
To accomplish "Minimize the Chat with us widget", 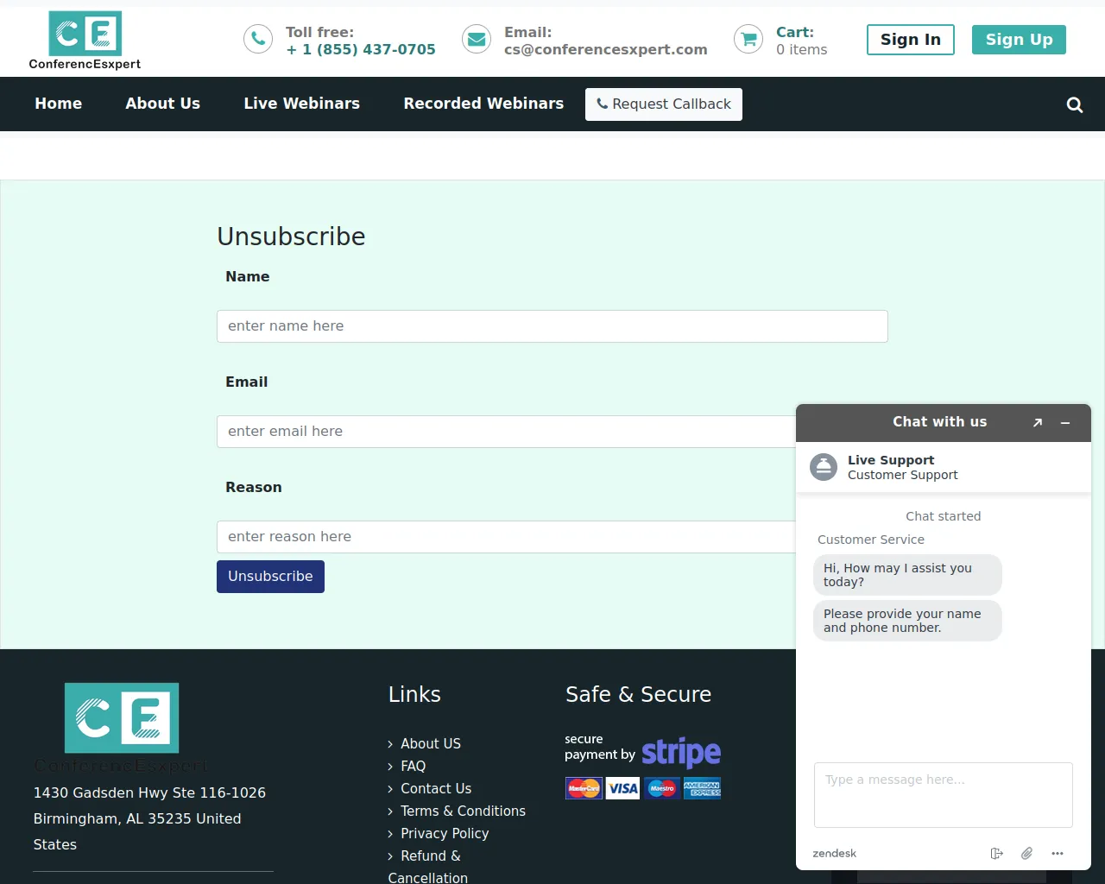I will [x=1065, y=423].
